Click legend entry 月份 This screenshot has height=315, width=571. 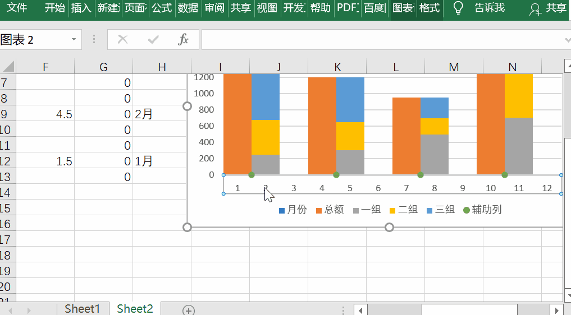293,210
